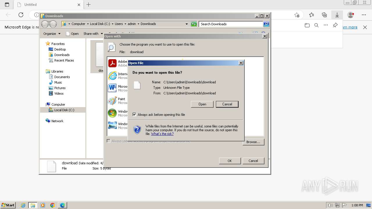Open Internet Explorer from the taskbar

pyautogui.click(x=23, y=205)
